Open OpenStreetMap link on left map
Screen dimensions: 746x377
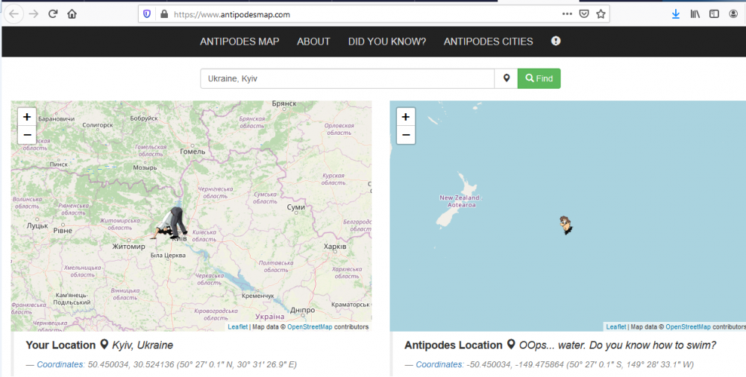[x=310, y=327]
